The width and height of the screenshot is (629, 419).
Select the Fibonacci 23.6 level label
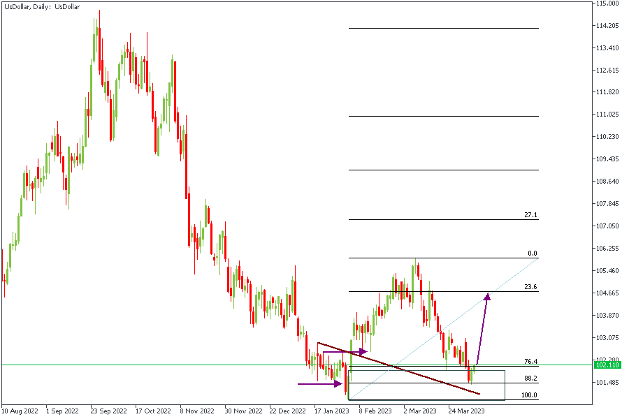coord(532,286)
